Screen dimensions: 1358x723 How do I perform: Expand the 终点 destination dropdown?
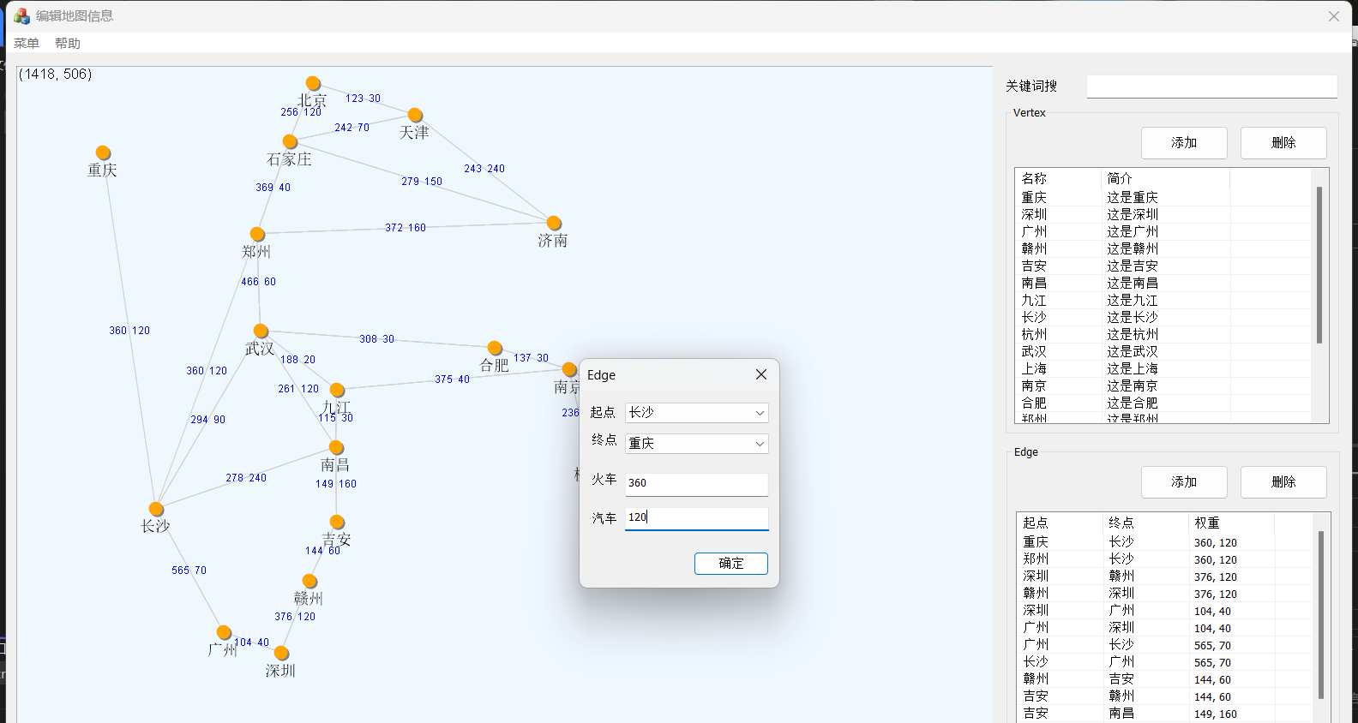(696, 444)
